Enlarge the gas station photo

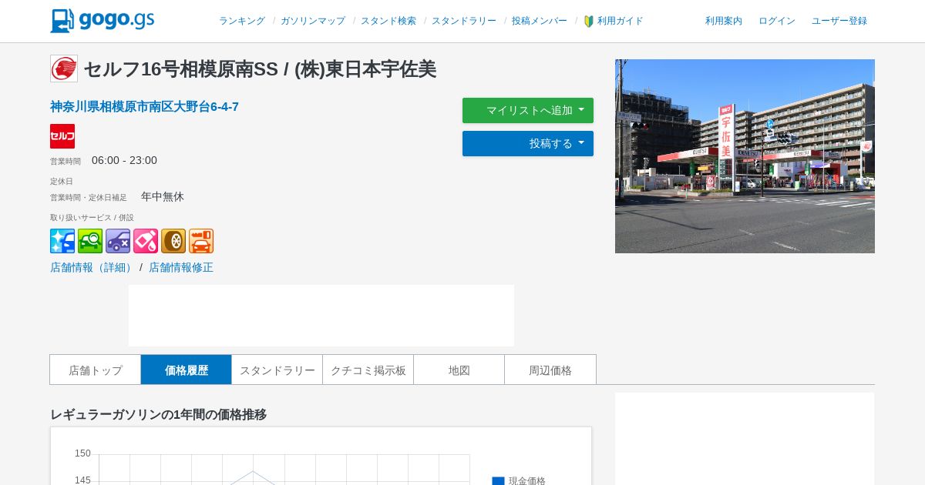tap(745, 156)
